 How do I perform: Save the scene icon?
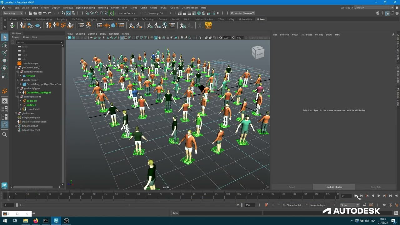pyautogui.click(x=40, y=13)
